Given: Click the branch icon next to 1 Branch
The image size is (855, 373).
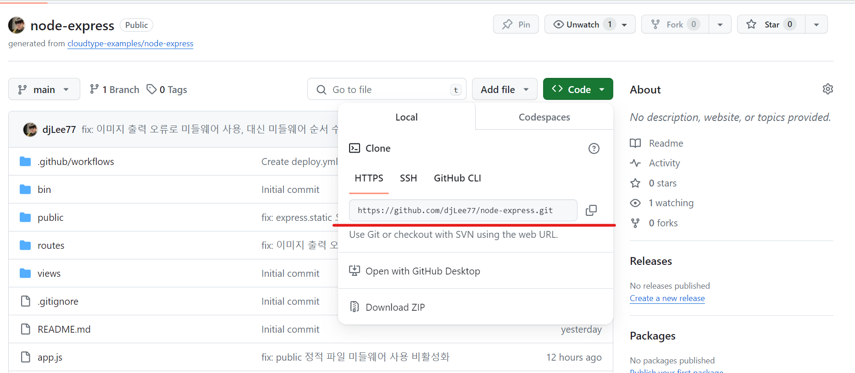Looking at the screenshot, I should click(x=94, y=89).
